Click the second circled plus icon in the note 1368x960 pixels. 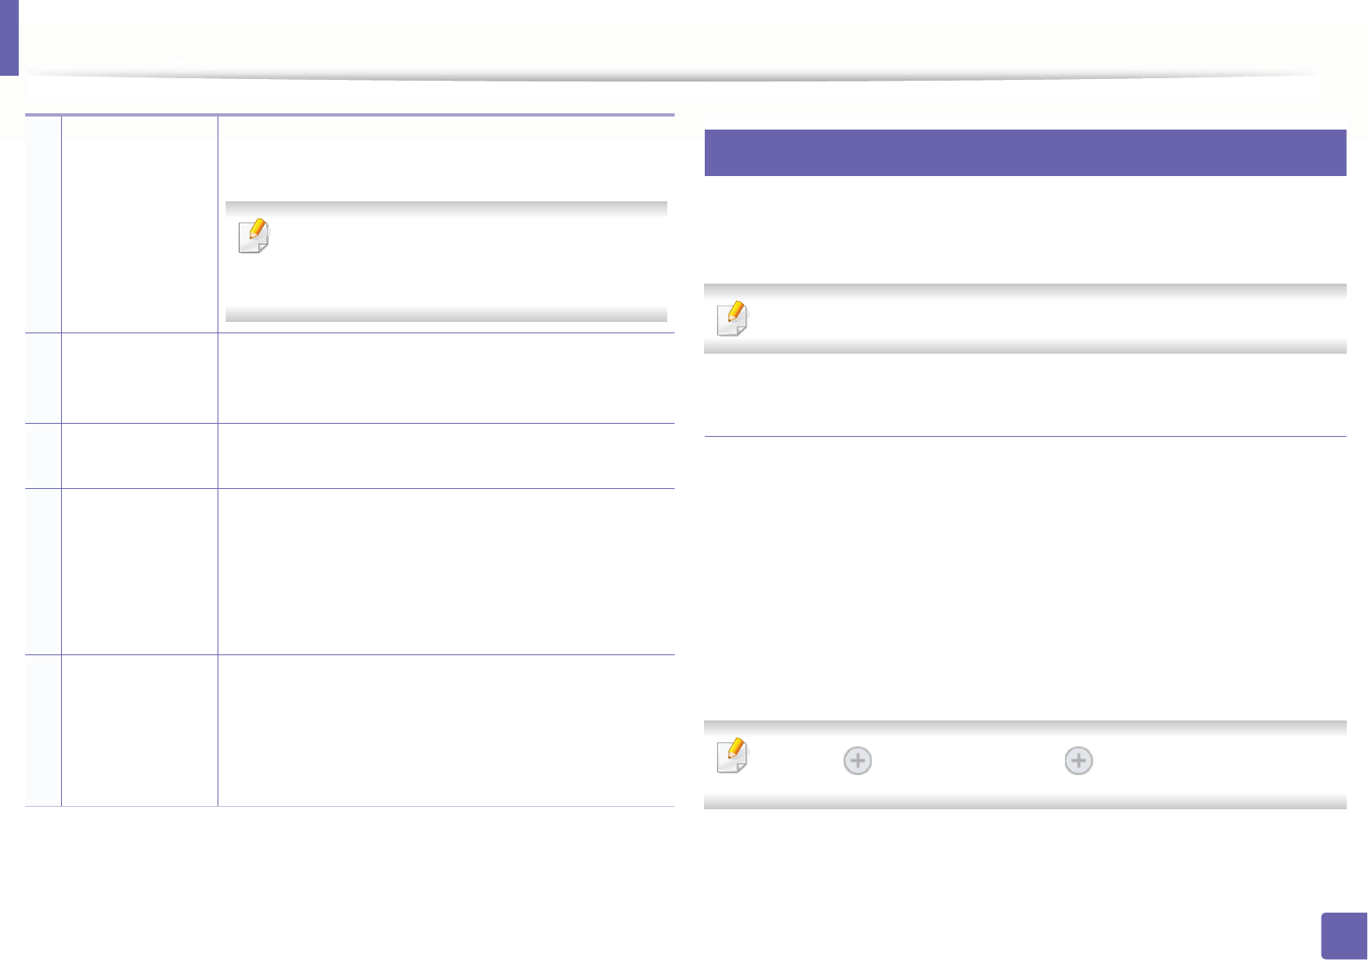[1079, 761]
